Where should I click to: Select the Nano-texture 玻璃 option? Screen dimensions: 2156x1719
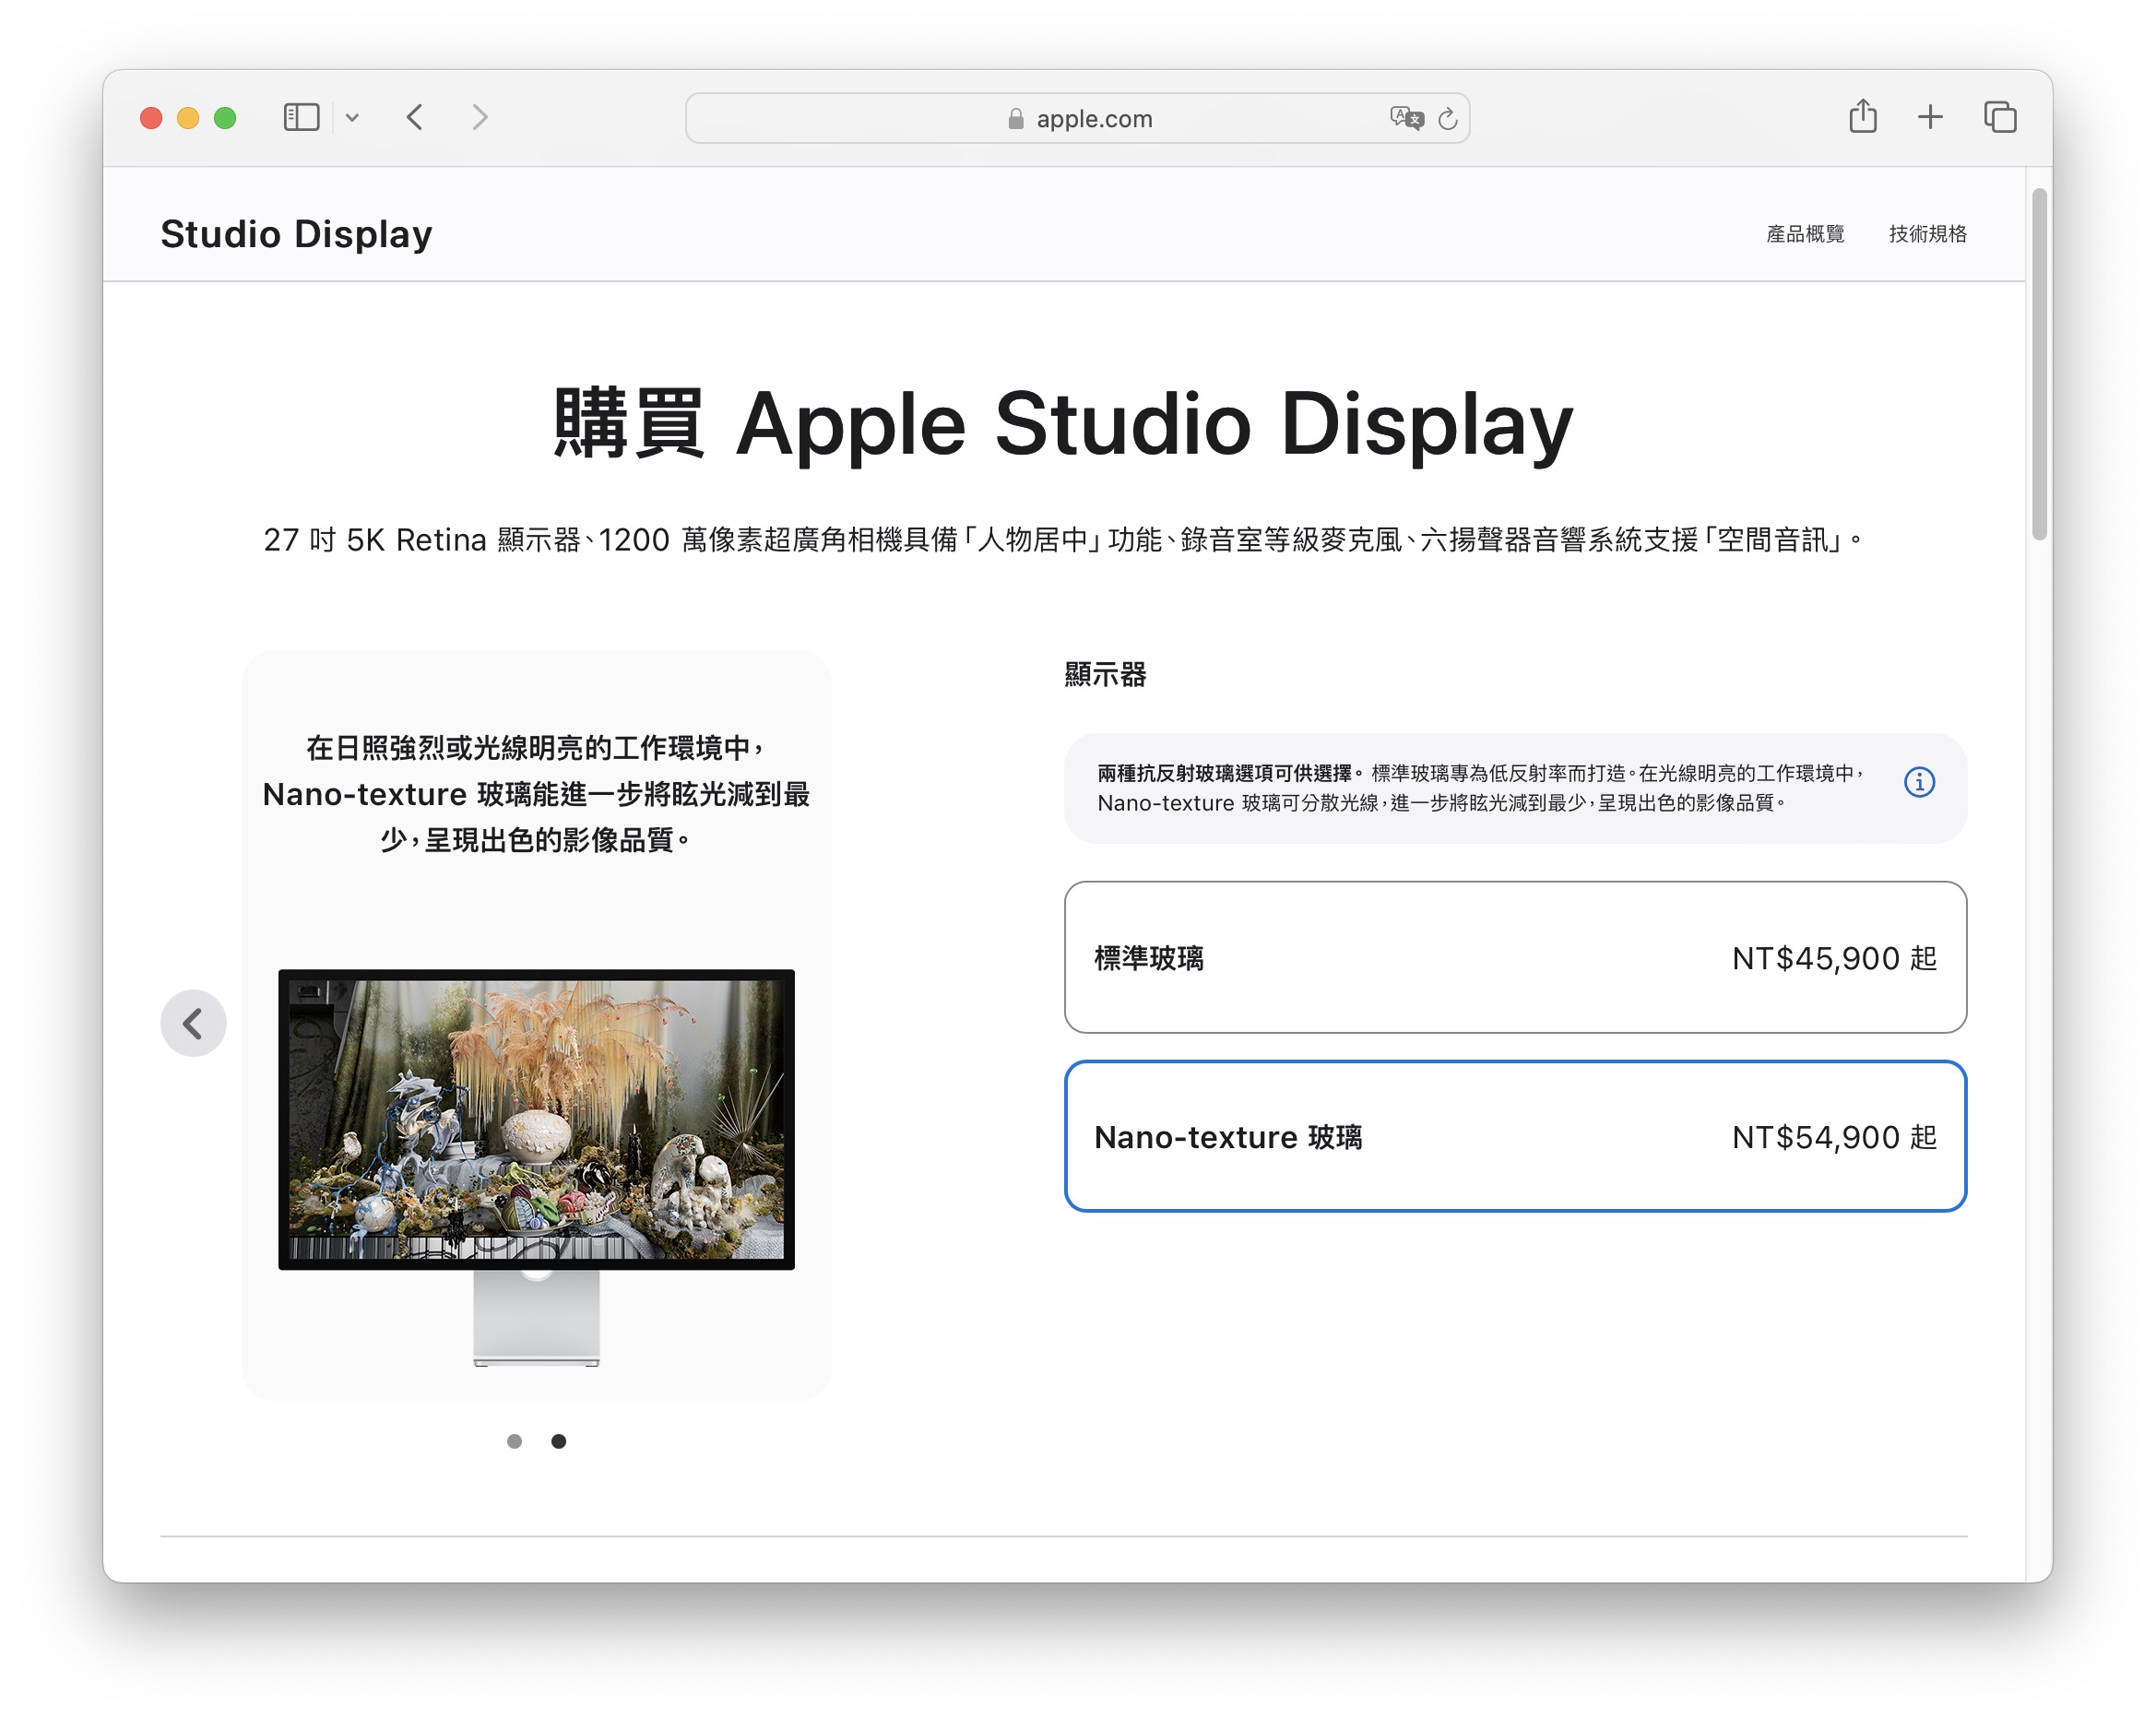tap(1515, 1136)
